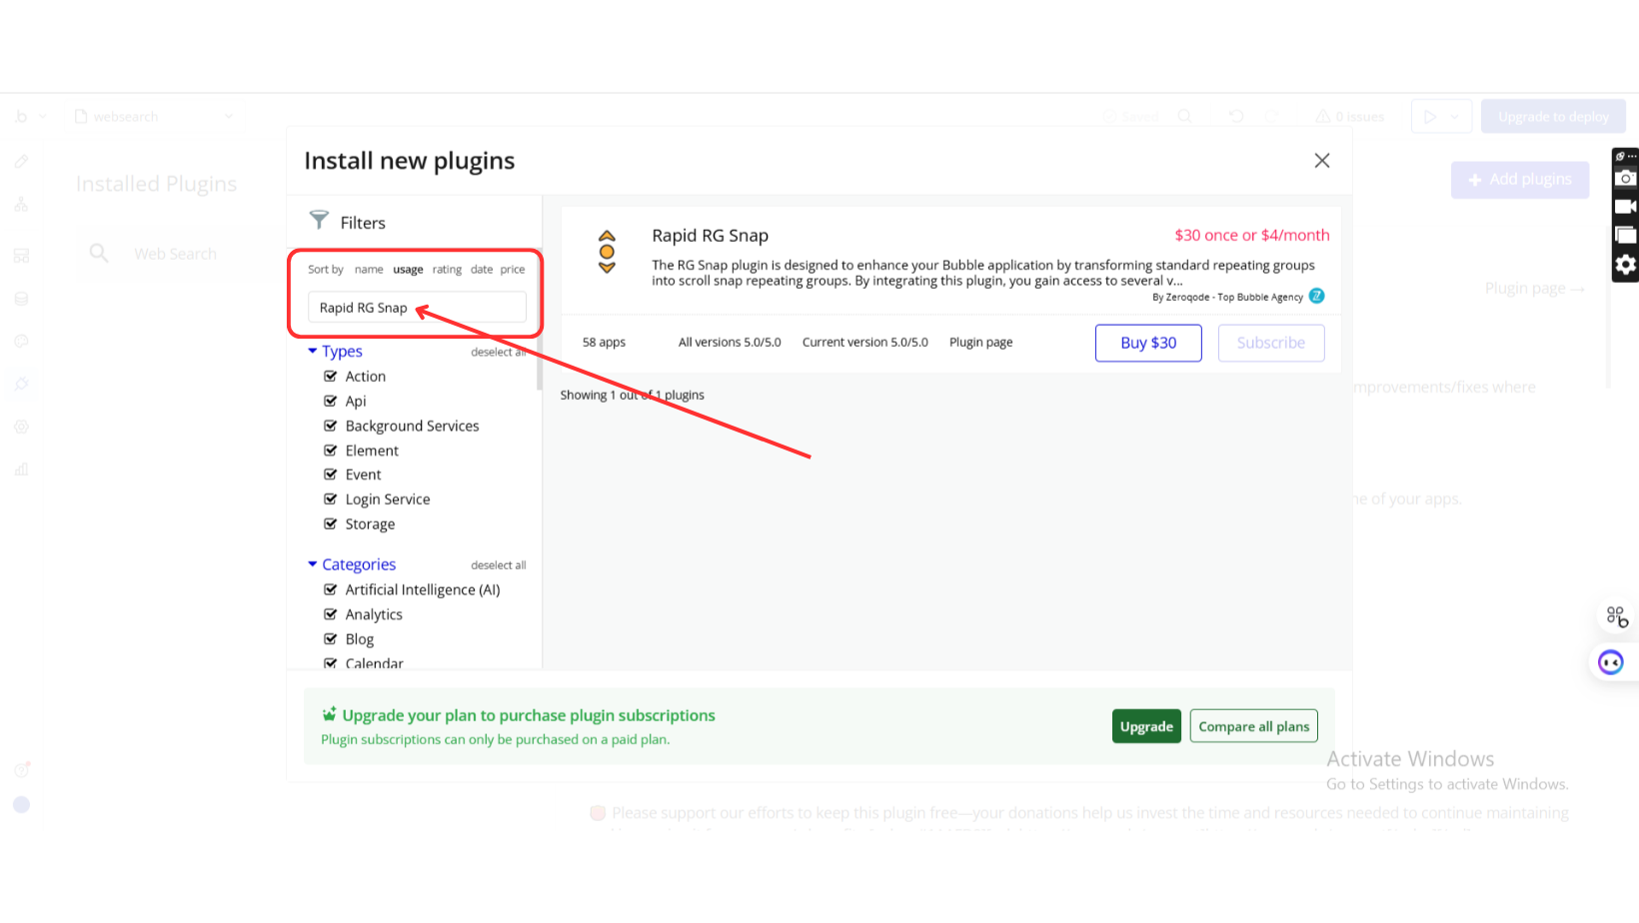
Task: Click Compare all plans button
Action: click(x=1253, y=726)
